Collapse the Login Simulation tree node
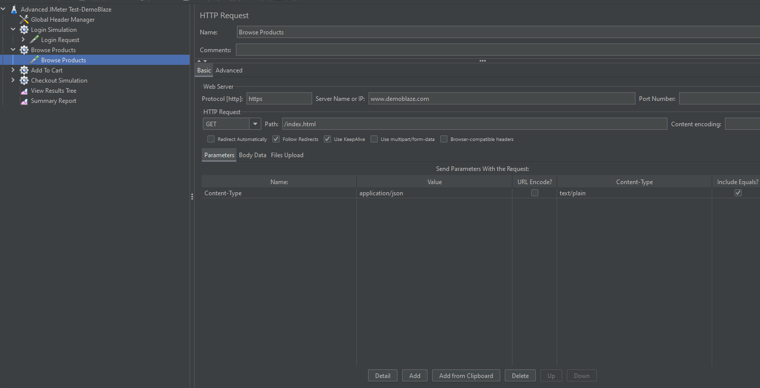 (13, 29)
